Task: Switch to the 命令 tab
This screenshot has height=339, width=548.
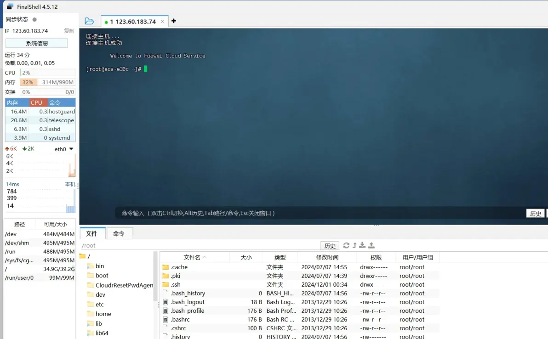Action: [x=119, y=233]
